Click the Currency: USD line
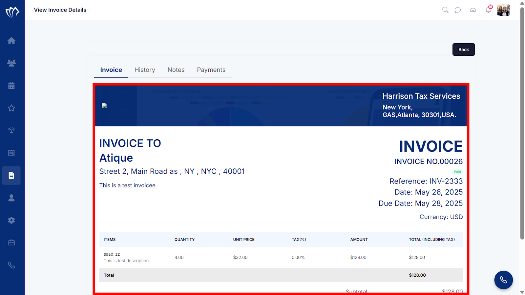 point(441,217)
